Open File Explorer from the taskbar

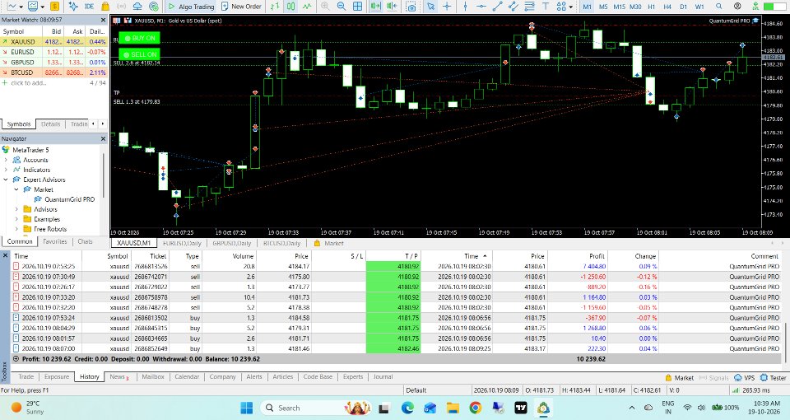453,408
